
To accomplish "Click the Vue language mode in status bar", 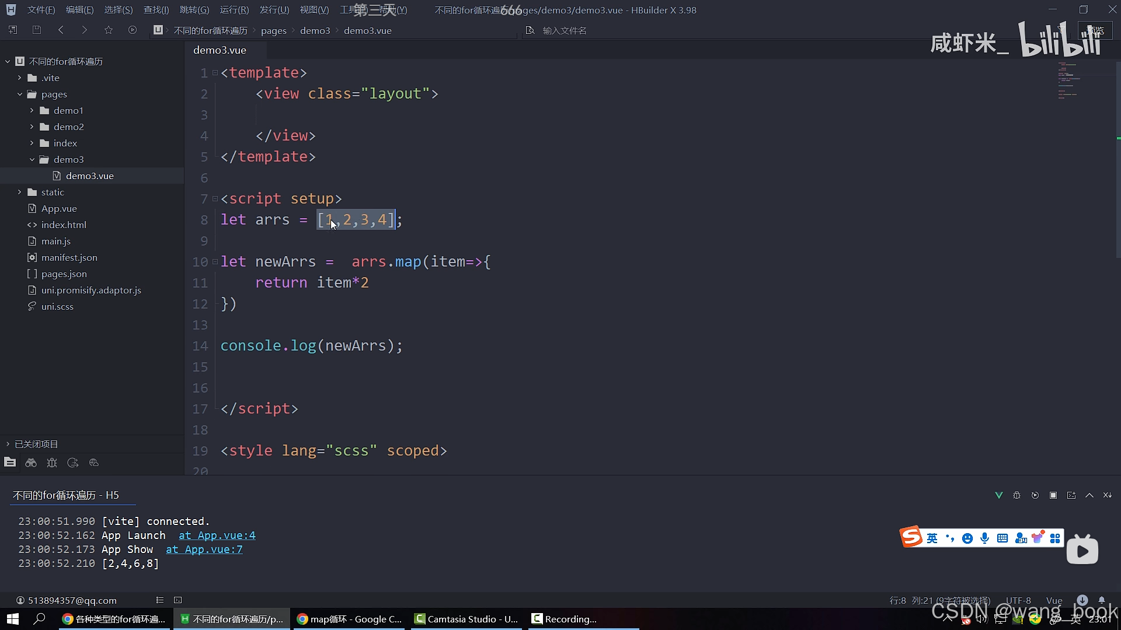I will point(1054,600).
